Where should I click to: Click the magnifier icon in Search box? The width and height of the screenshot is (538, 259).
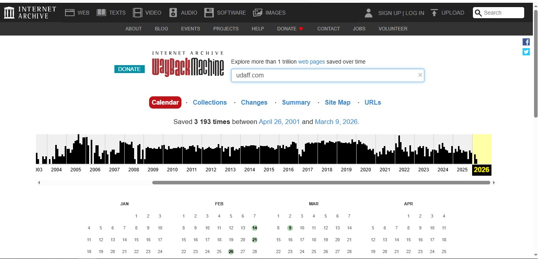pos(478,13)
